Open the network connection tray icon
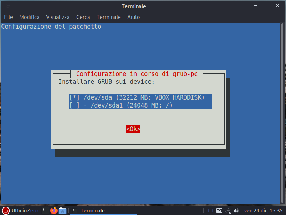Screen dimensions: 286x215 228,211
